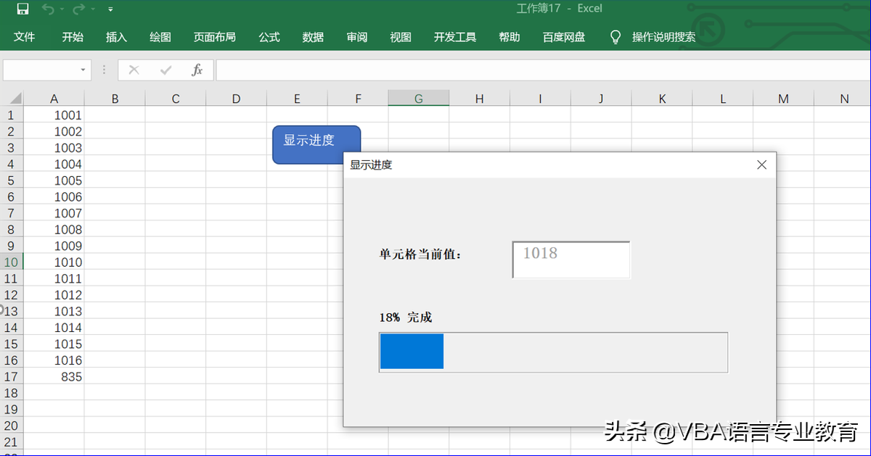Click inside the formula bar input
The image size is (871, 456).
point(543,70)
